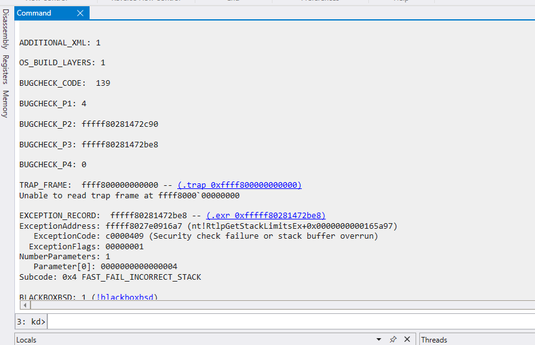Screen dimensions: 535x345
Task: Click the .trap 0xffff800000000000 link
Action: (240, 185)
